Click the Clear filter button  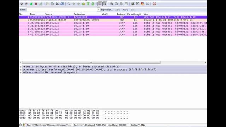(x=118, y=10)
